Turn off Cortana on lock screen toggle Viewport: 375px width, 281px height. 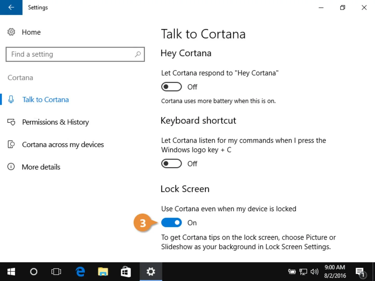[x=171, y=223]
